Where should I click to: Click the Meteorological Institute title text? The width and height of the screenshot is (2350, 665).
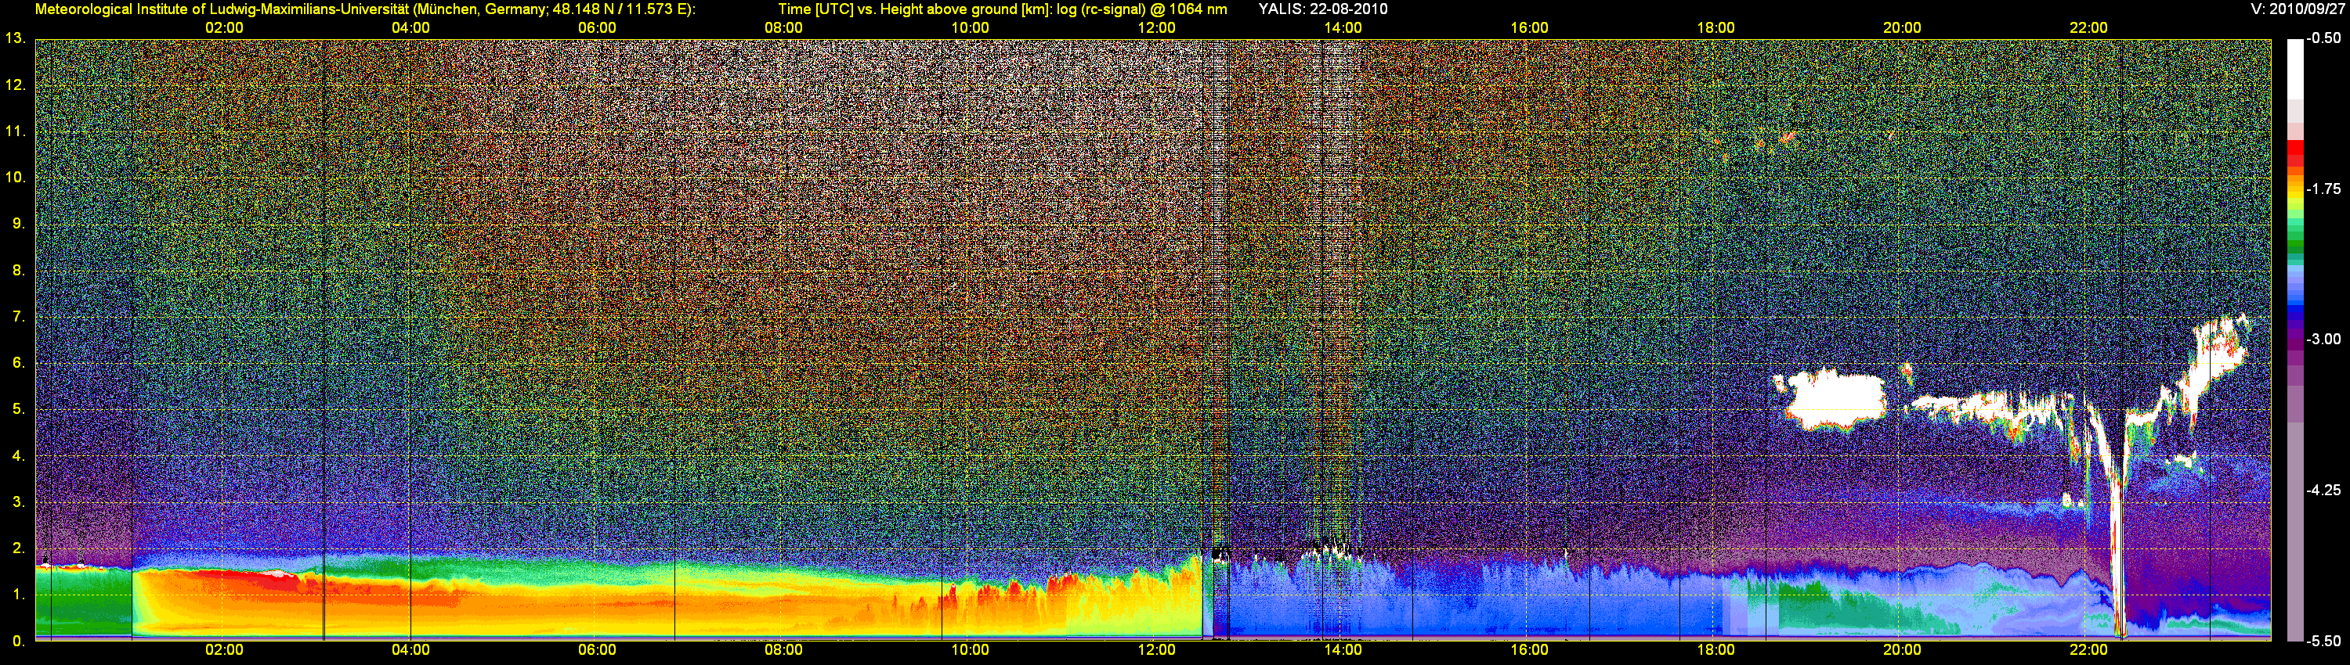[365, 9]
